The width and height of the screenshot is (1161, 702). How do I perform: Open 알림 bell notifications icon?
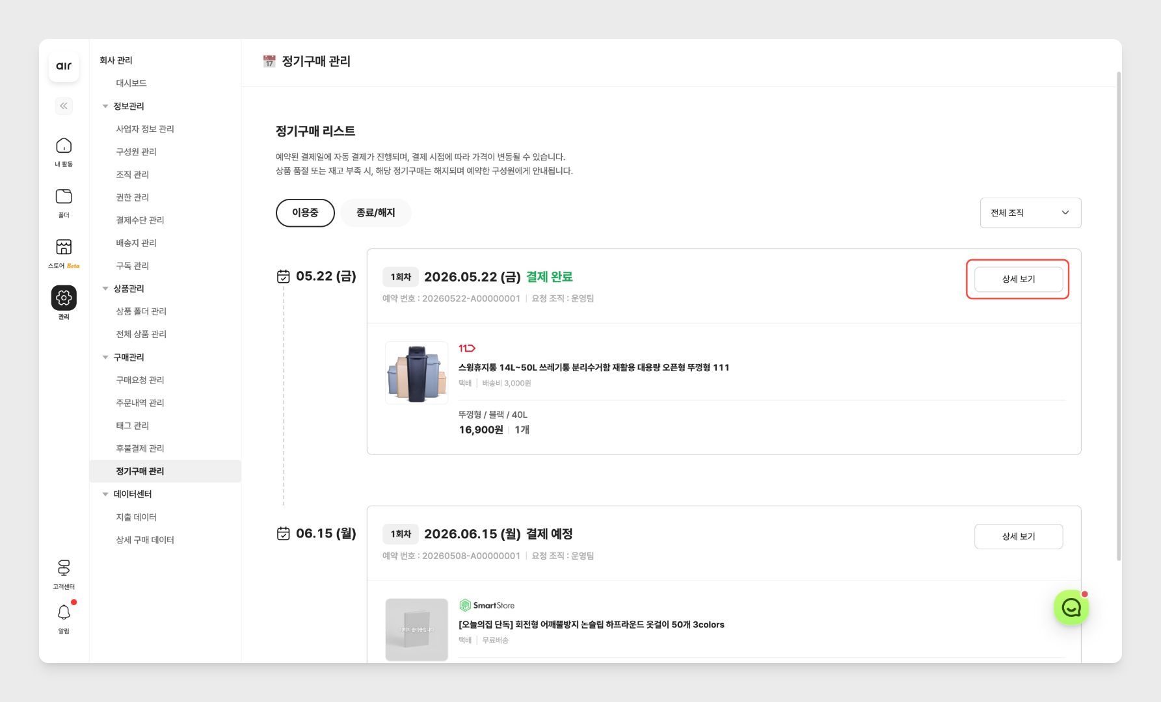64,619
